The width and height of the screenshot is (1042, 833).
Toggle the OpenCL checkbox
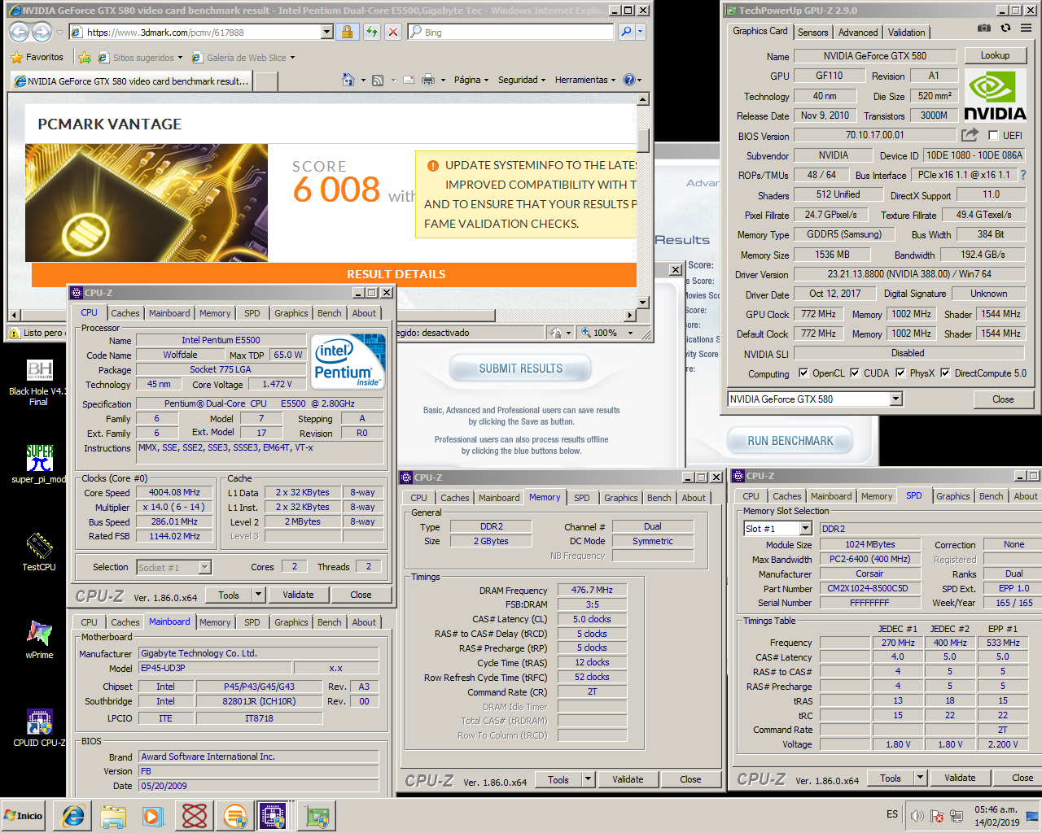click(803, 373)
